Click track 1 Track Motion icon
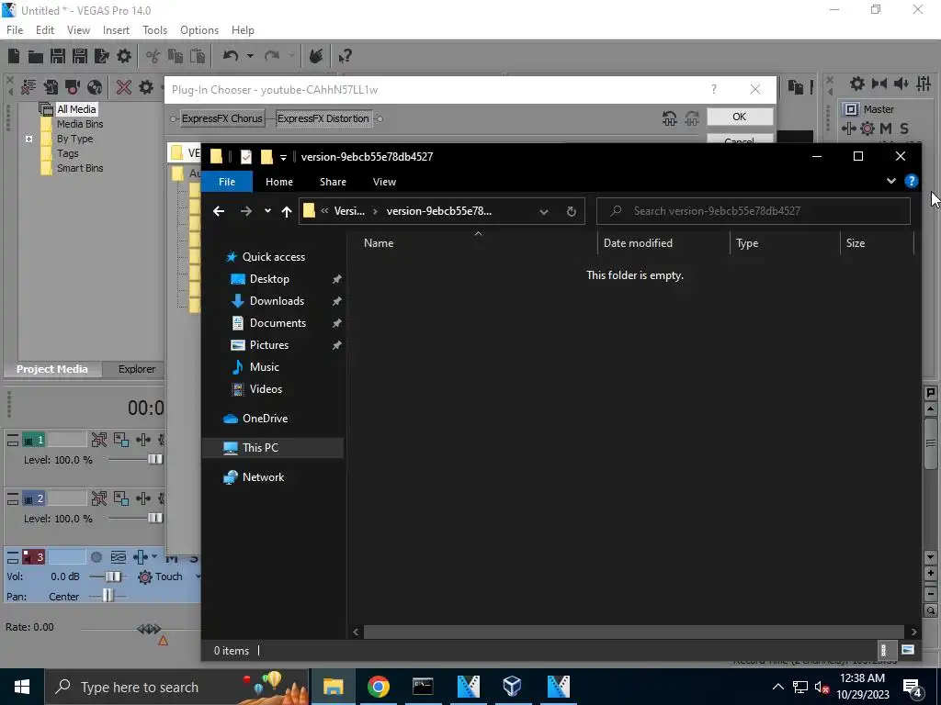Image resolution: width=941 pixels, height=705 pixels. 121,440
